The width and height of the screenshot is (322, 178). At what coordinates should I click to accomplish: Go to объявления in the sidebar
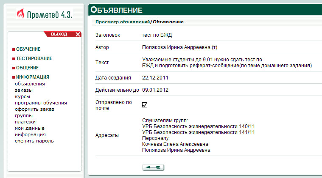[30, 84]
